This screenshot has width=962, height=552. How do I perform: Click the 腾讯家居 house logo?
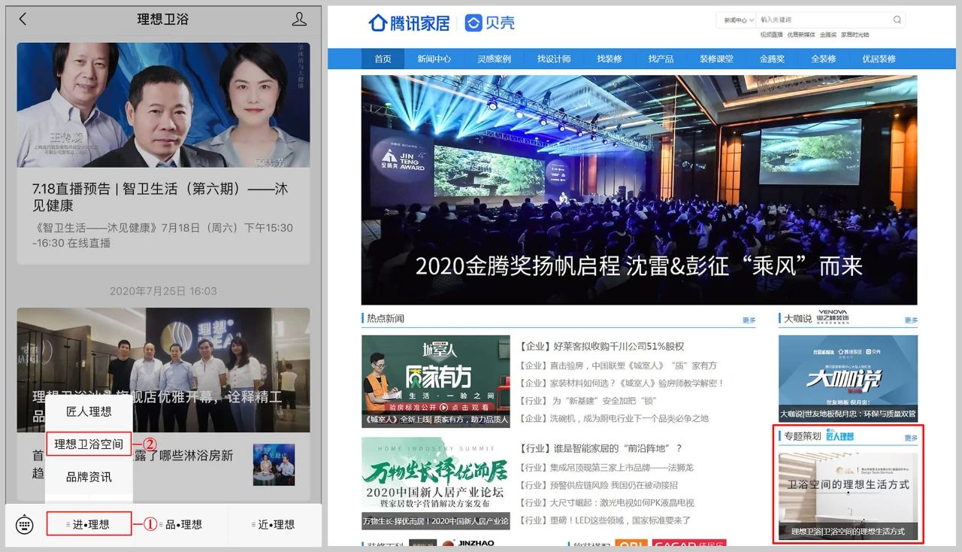coord(409,23)
